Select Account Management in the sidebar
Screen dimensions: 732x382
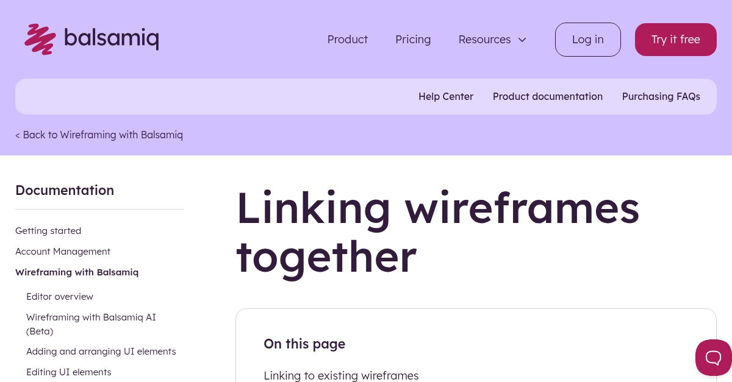pyautogui.click(x=63, y=251)
